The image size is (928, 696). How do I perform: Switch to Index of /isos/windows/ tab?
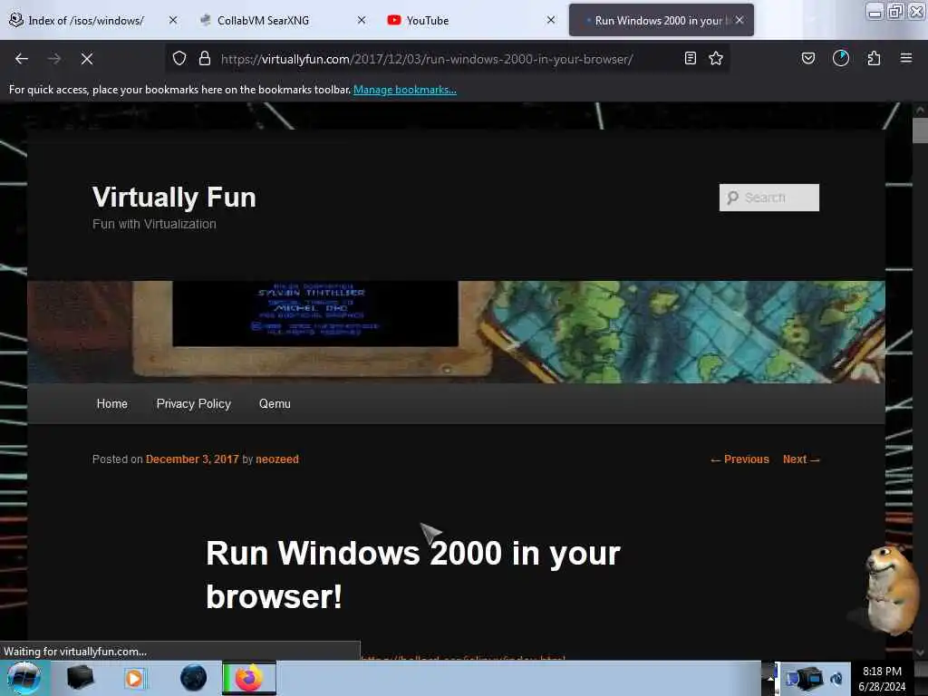pos(85,21)
